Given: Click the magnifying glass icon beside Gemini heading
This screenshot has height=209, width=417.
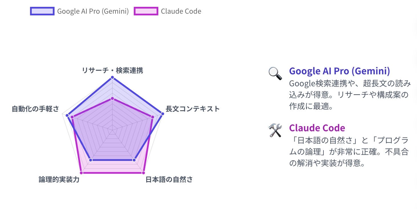Looking at the screenshot, I should pos(275,73).
